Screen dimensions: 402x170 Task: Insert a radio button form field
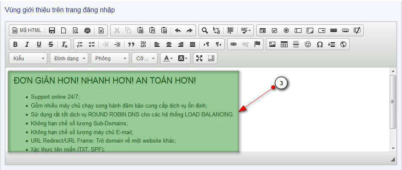[286, 30]
